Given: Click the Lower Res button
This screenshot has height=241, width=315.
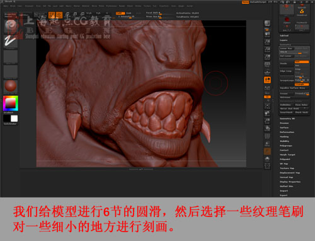Looking at the screenshot, I should click(287, 49).
